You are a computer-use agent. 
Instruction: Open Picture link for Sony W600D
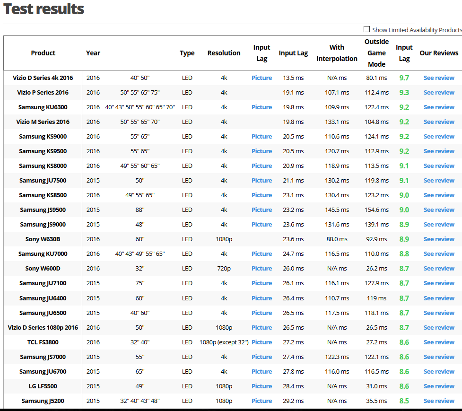click(262, 268)
